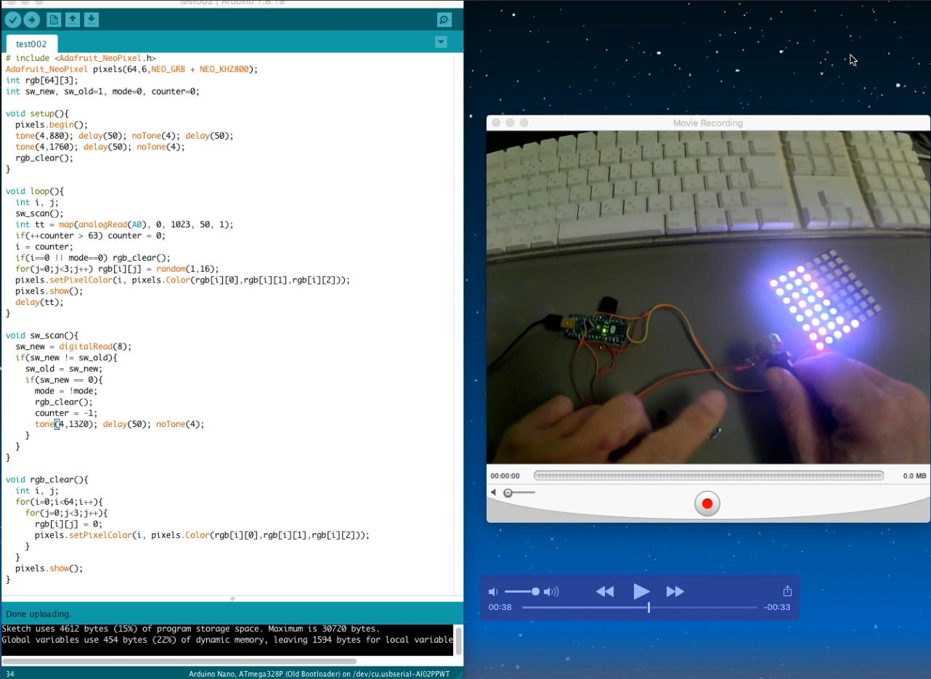This screenshot has width=931, height=679.
Task: Click Play in the playback controller
Action: point(641,591)
